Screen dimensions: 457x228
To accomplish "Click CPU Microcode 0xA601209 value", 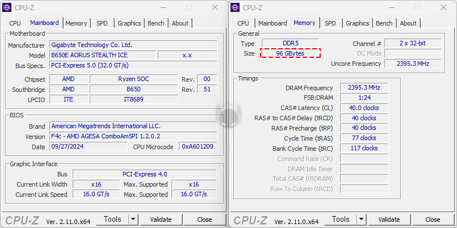I will click(198, 146).
